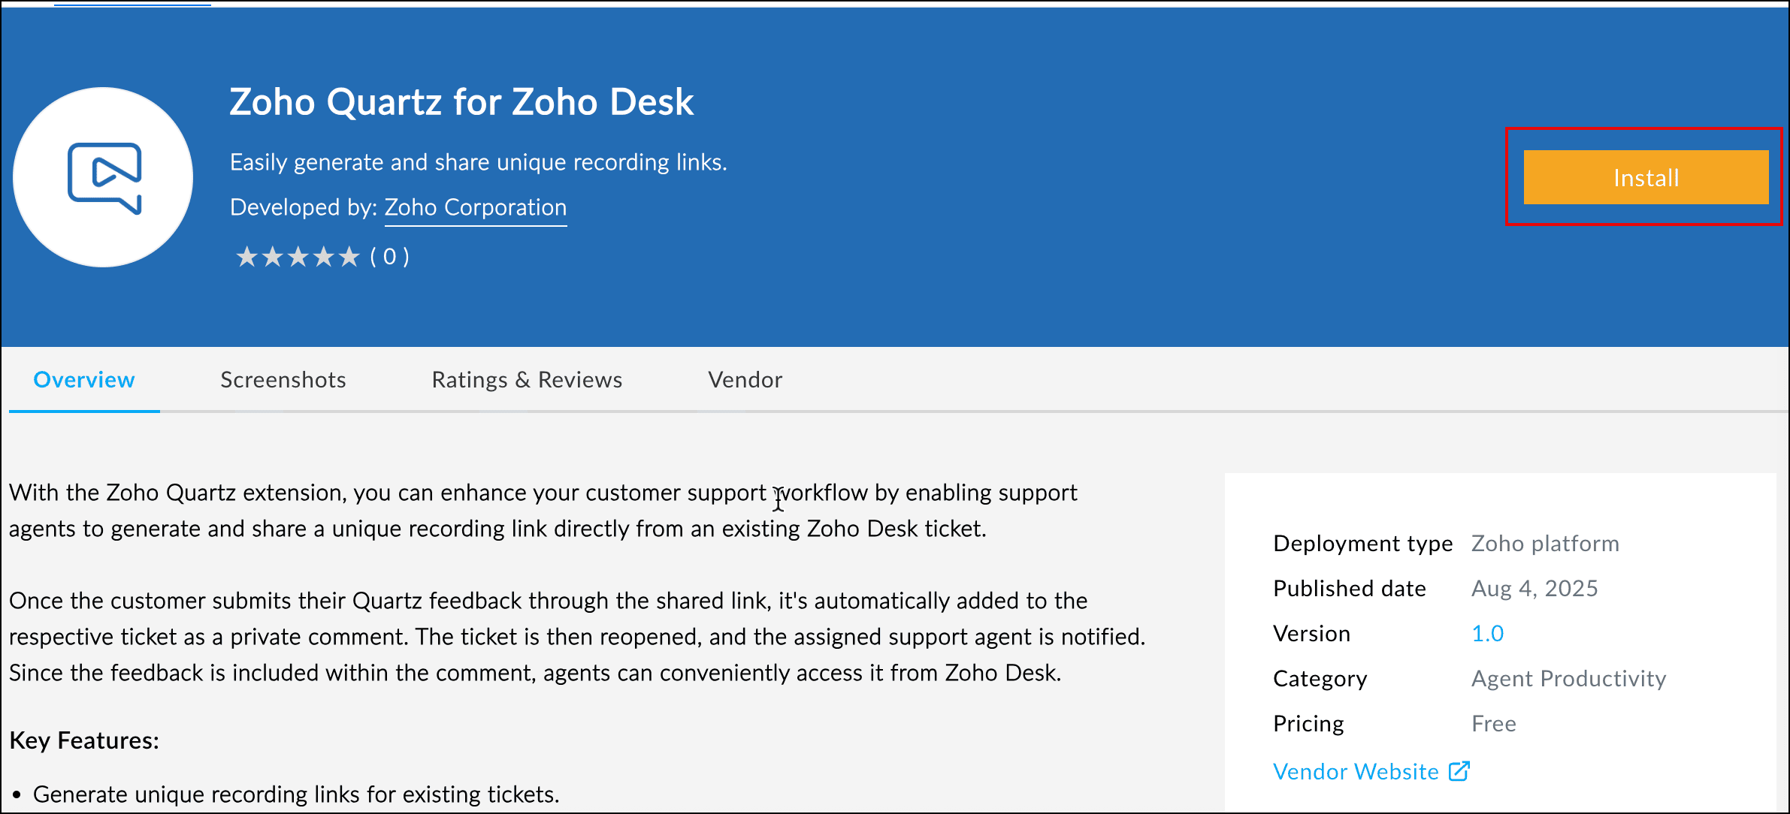Viewport: 1790px width, 814px height.
Task: Open the Vendor Website link
Action: pos(1356,772)
